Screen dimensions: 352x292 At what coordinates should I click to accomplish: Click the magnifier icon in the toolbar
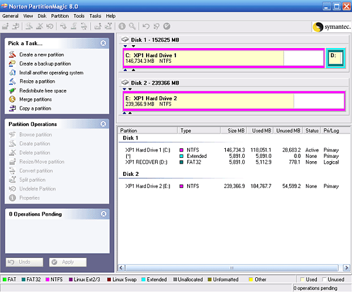(x=133, y=26)
